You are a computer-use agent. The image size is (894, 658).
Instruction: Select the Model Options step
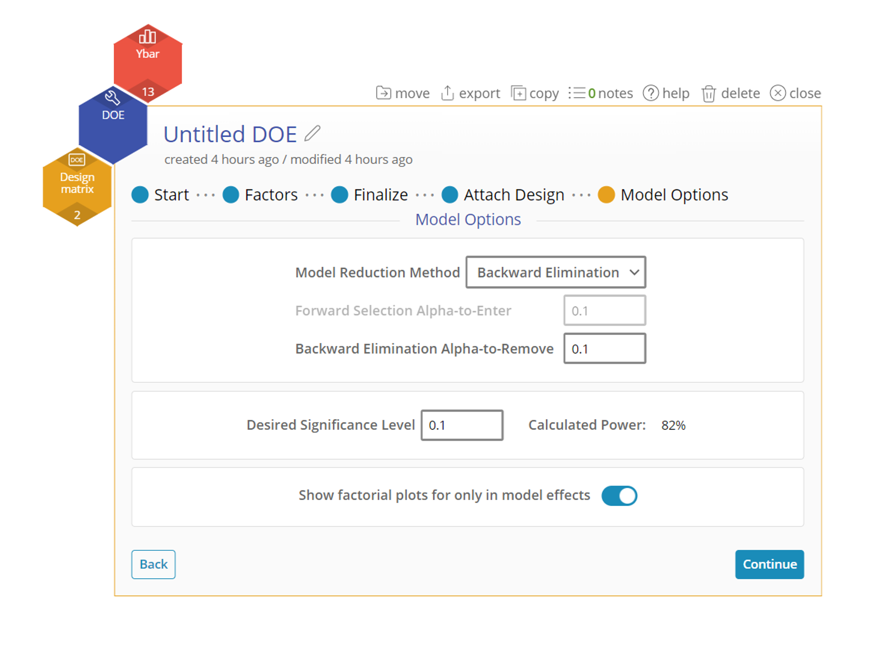pyautogui.click(x=663, y=194)
